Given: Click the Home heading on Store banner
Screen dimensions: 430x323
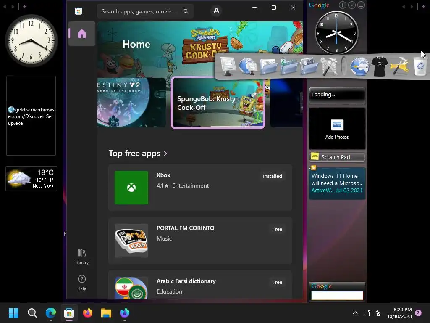Looking at the screenshot, I should tap(136, 44).
